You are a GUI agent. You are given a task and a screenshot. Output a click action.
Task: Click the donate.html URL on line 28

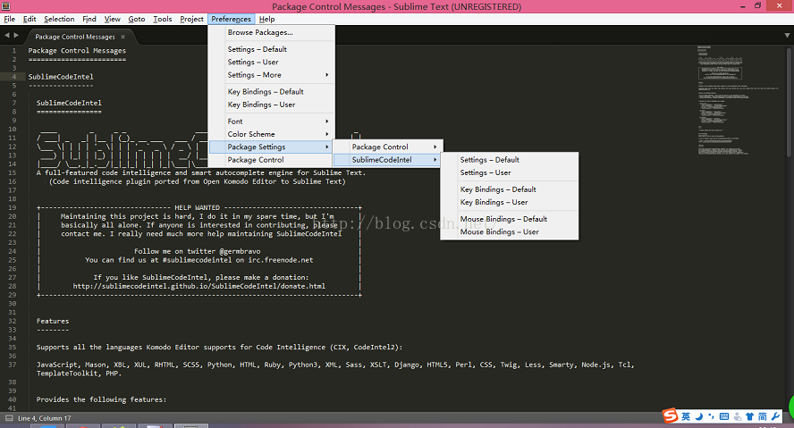pos(199,286)
